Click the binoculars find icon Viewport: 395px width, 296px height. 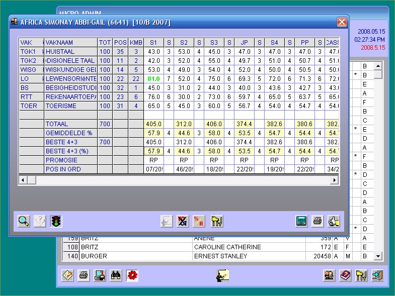tap(116, 275)
